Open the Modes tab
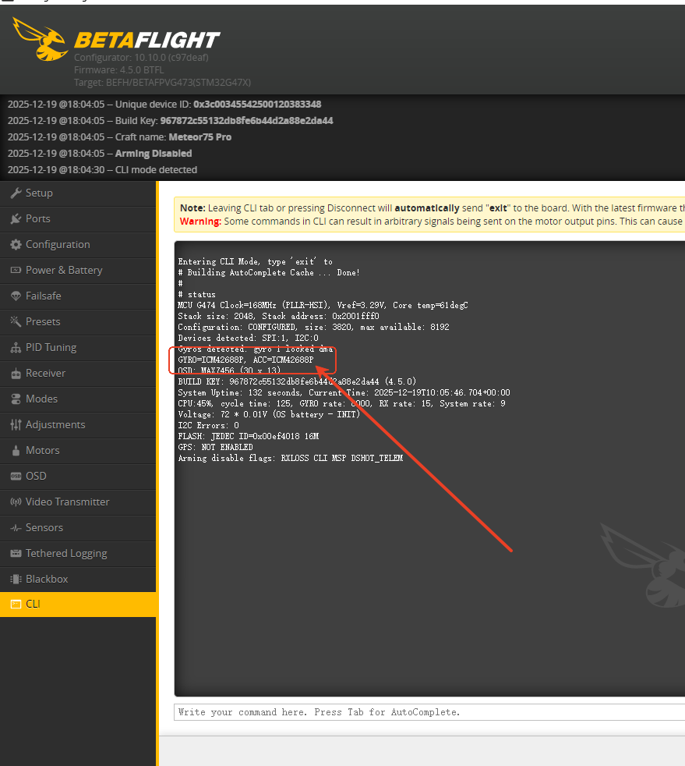 point(78,399)
